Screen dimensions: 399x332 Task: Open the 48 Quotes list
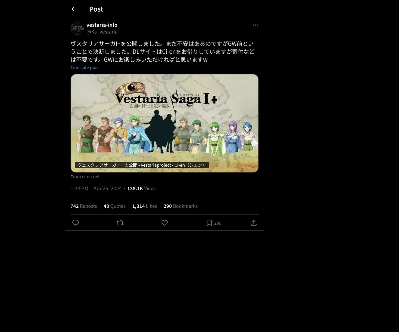(114, 206)
